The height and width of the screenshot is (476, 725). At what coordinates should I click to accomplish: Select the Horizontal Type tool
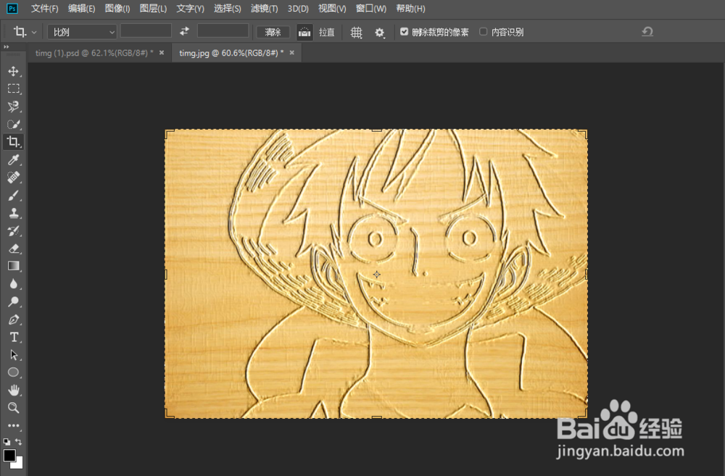tap(13, 337)
